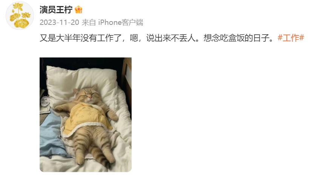The height and width of the screenshot is (176, 310).
Task: Click the yellow blanket covering the cat
Action: point(86,118)
